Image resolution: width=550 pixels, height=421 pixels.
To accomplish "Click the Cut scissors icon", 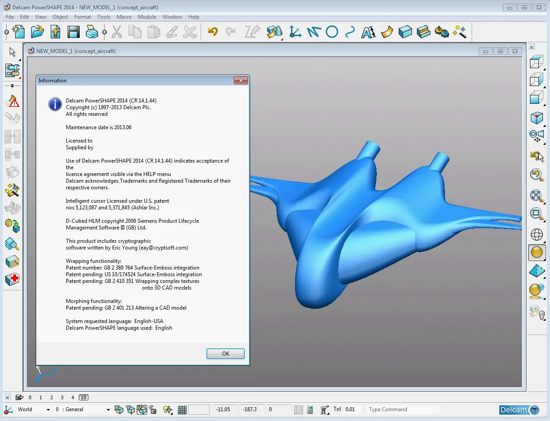I will [117, 32].
